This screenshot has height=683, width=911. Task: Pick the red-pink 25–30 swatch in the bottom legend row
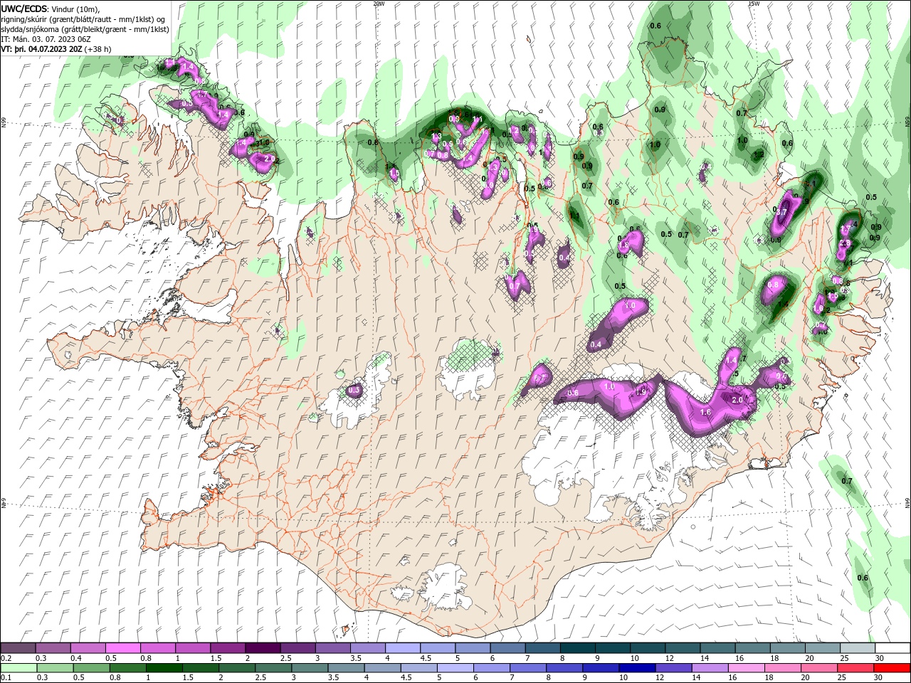tap(855, 668)
